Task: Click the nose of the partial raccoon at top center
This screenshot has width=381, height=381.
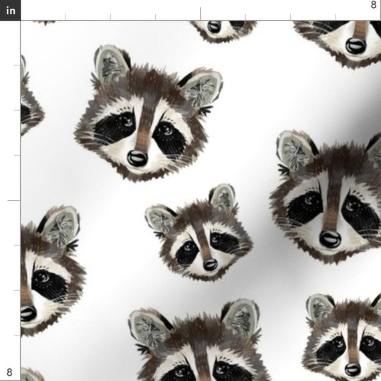Action: [x=214, y=27]
